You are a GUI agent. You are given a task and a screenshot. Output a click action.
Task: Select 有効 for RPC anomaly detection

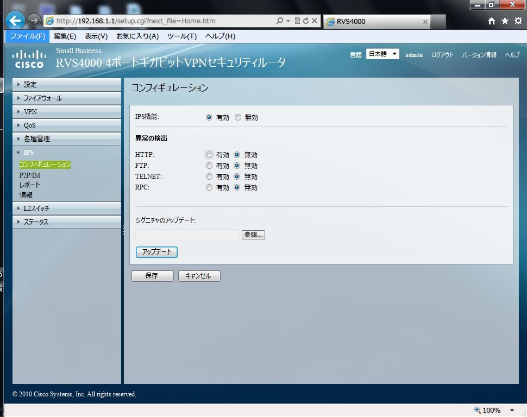click(x=209, y=187)
